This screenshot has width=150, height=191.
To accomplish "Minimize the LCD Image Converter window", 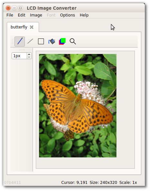I will (14, 8).
